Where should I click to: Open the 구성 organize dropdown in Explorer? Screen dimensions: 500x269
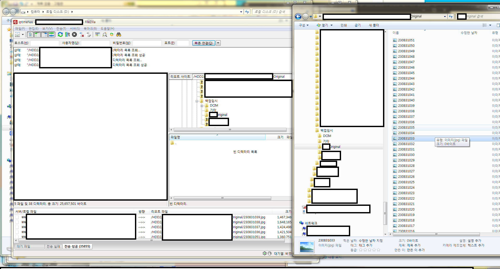click(304, 25)
